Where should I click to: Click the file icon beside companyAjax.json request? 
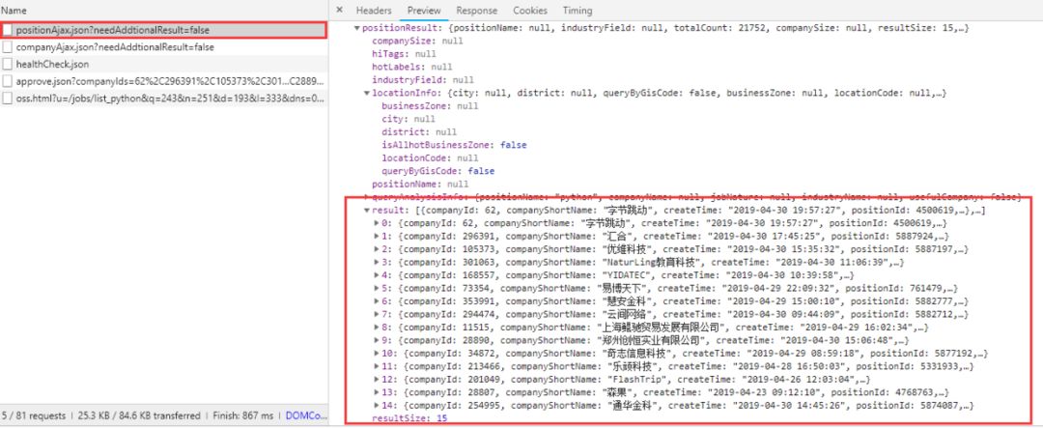coord(9,47)
